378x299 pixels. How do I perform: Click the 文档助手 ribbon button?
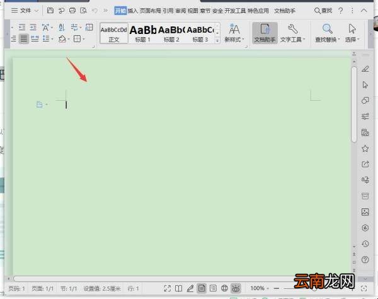[265, 33]
